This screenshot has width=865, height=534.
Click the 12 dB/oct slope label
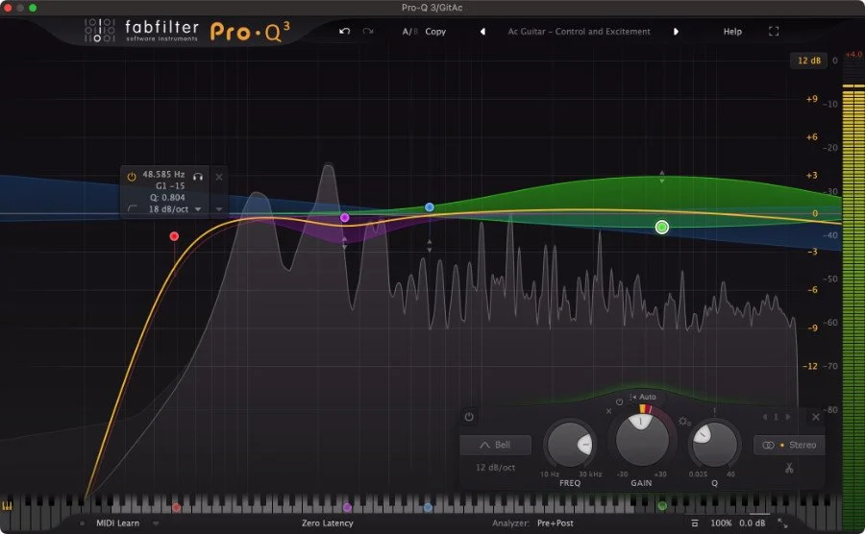[495, 468]
